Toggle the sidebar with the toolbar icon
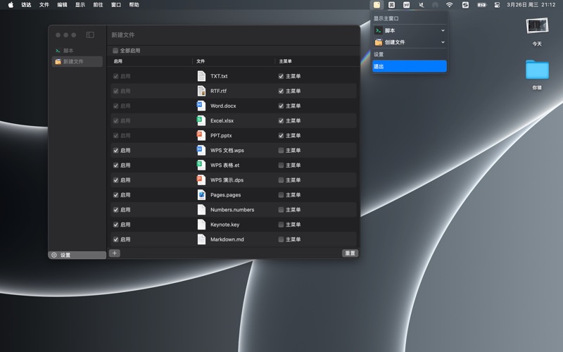 (90, 34)
